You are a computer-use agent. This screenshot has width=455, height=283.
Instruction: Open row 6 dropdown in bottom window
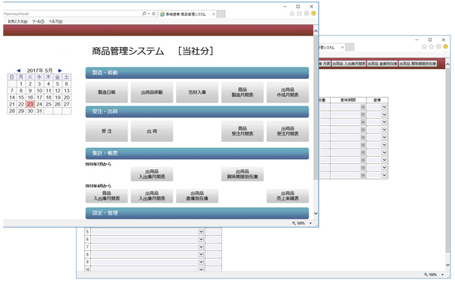201,239
